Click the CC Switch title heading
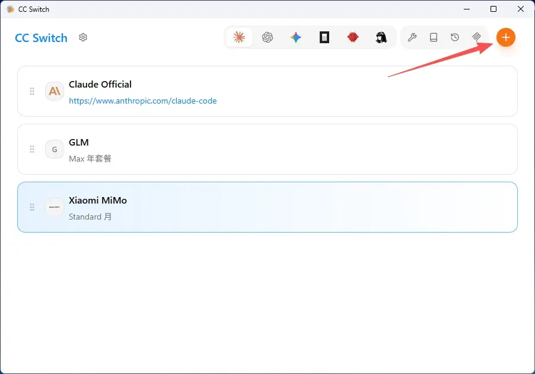This screenshot has width=535, height=374. 41,38
